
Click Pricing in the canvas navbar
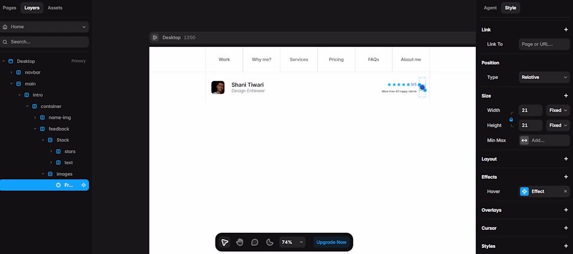pyautogui.click(x=336, y=59)
